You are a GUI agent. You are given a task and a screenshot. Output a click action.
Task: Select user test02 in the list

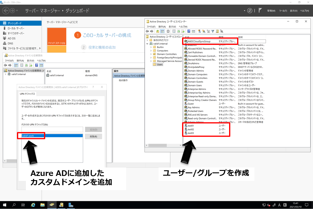191,130
